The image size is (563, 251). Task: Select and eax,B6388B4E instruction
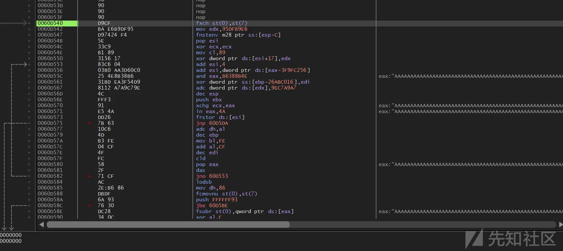(222, 76)
